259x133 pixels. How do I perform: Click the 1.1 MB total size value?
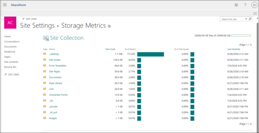[119, 54]
